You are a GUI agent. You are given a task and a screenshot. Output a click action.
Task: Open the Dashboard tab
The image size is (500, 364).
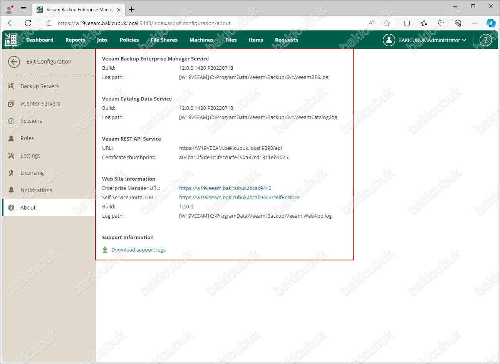click(x=40, y=40)
